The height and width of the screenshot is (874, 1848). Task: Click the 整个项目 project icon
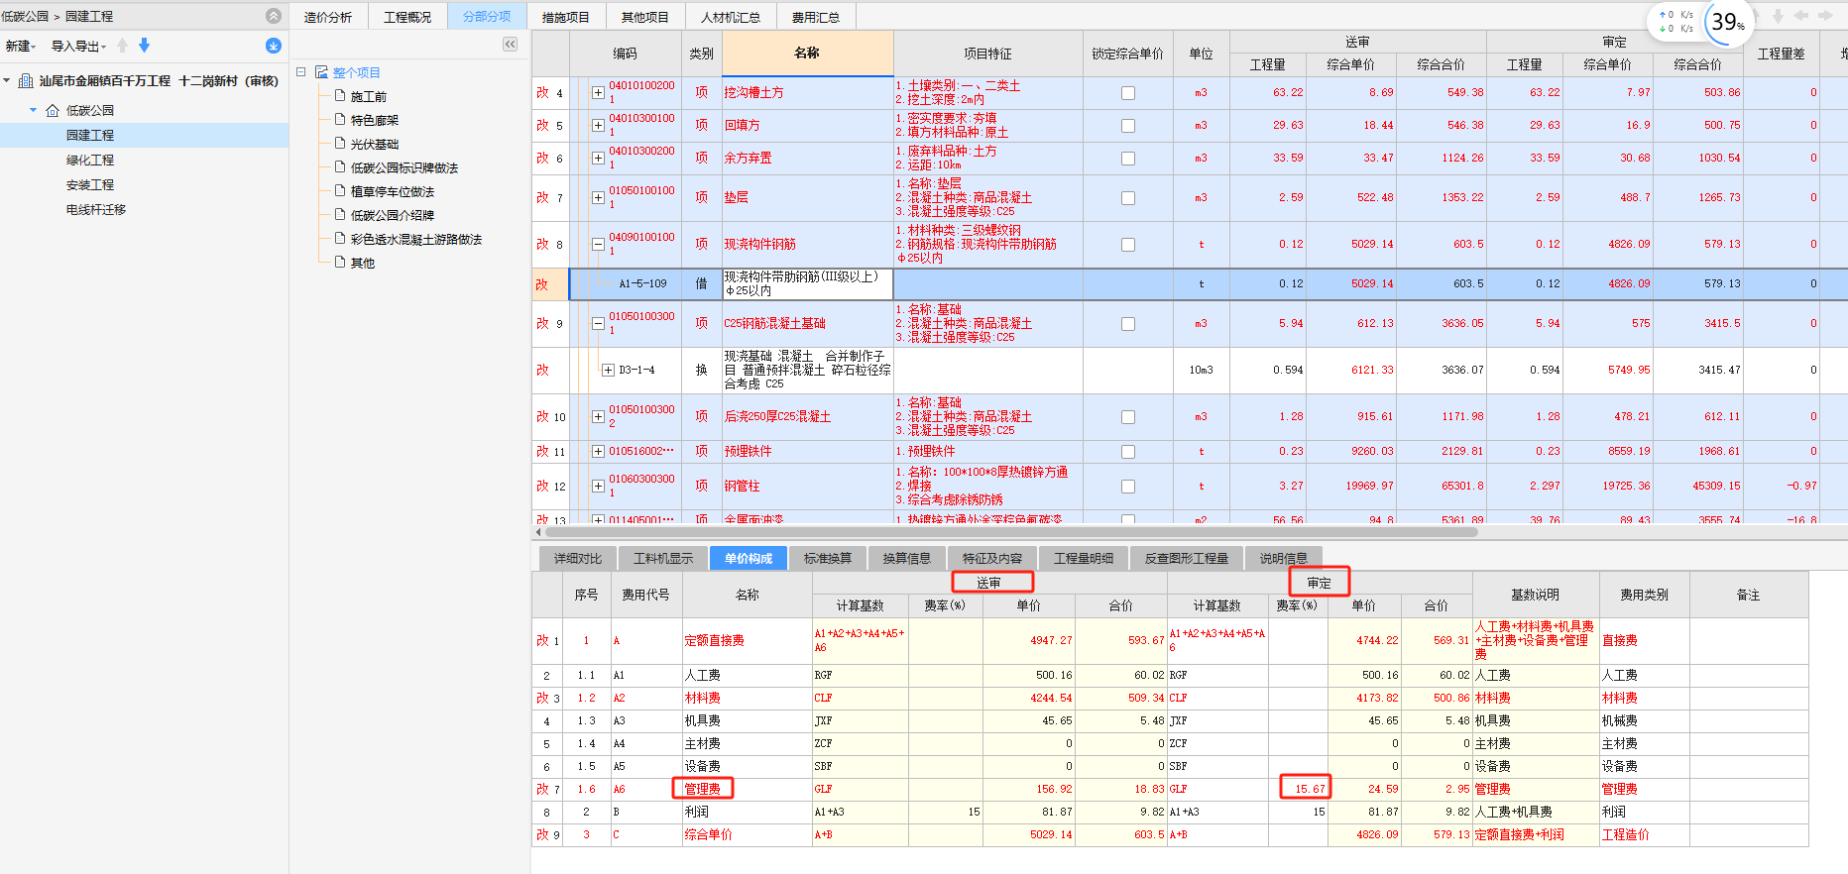point(322,72)
